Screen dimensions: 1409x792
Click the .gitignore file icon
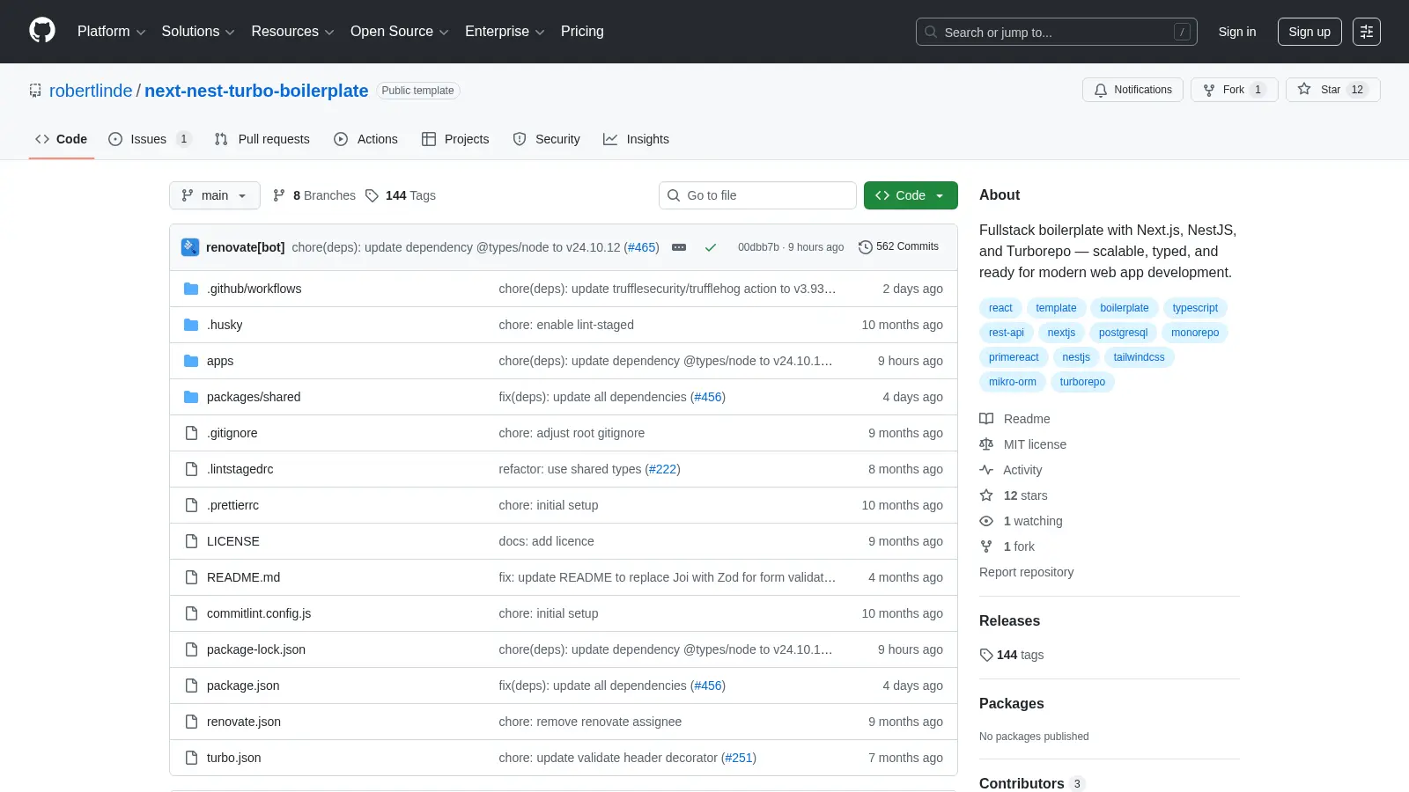point(191,433)
